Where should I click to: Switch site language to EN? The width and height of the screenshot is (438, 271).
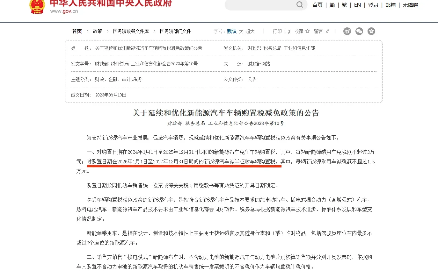[357, 5]
